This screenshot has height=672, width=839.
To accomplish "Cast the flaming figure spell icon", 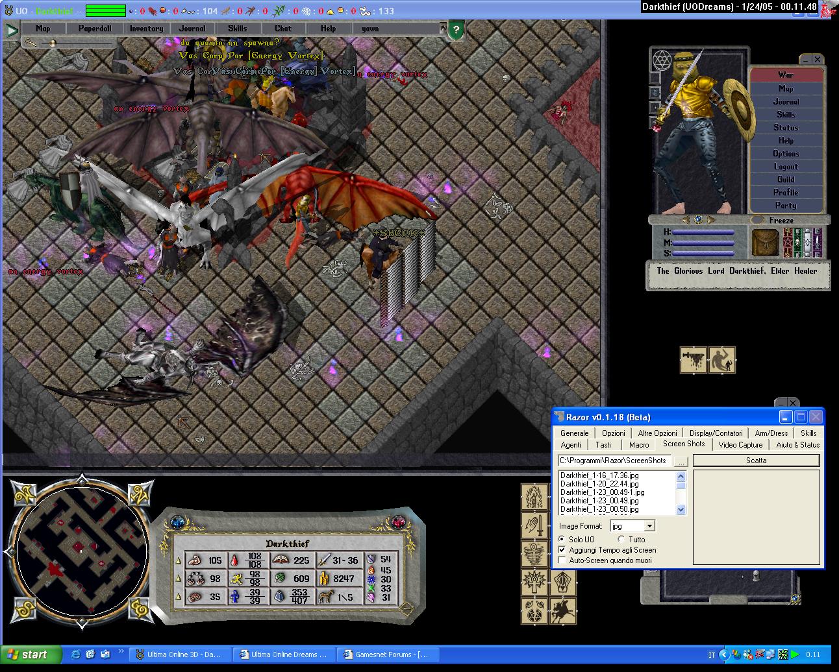I will click(535, 497).
